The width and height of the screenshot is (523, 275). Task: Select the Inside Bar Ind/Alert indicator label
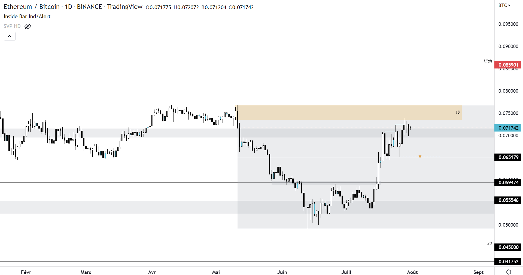pos(27,16)
